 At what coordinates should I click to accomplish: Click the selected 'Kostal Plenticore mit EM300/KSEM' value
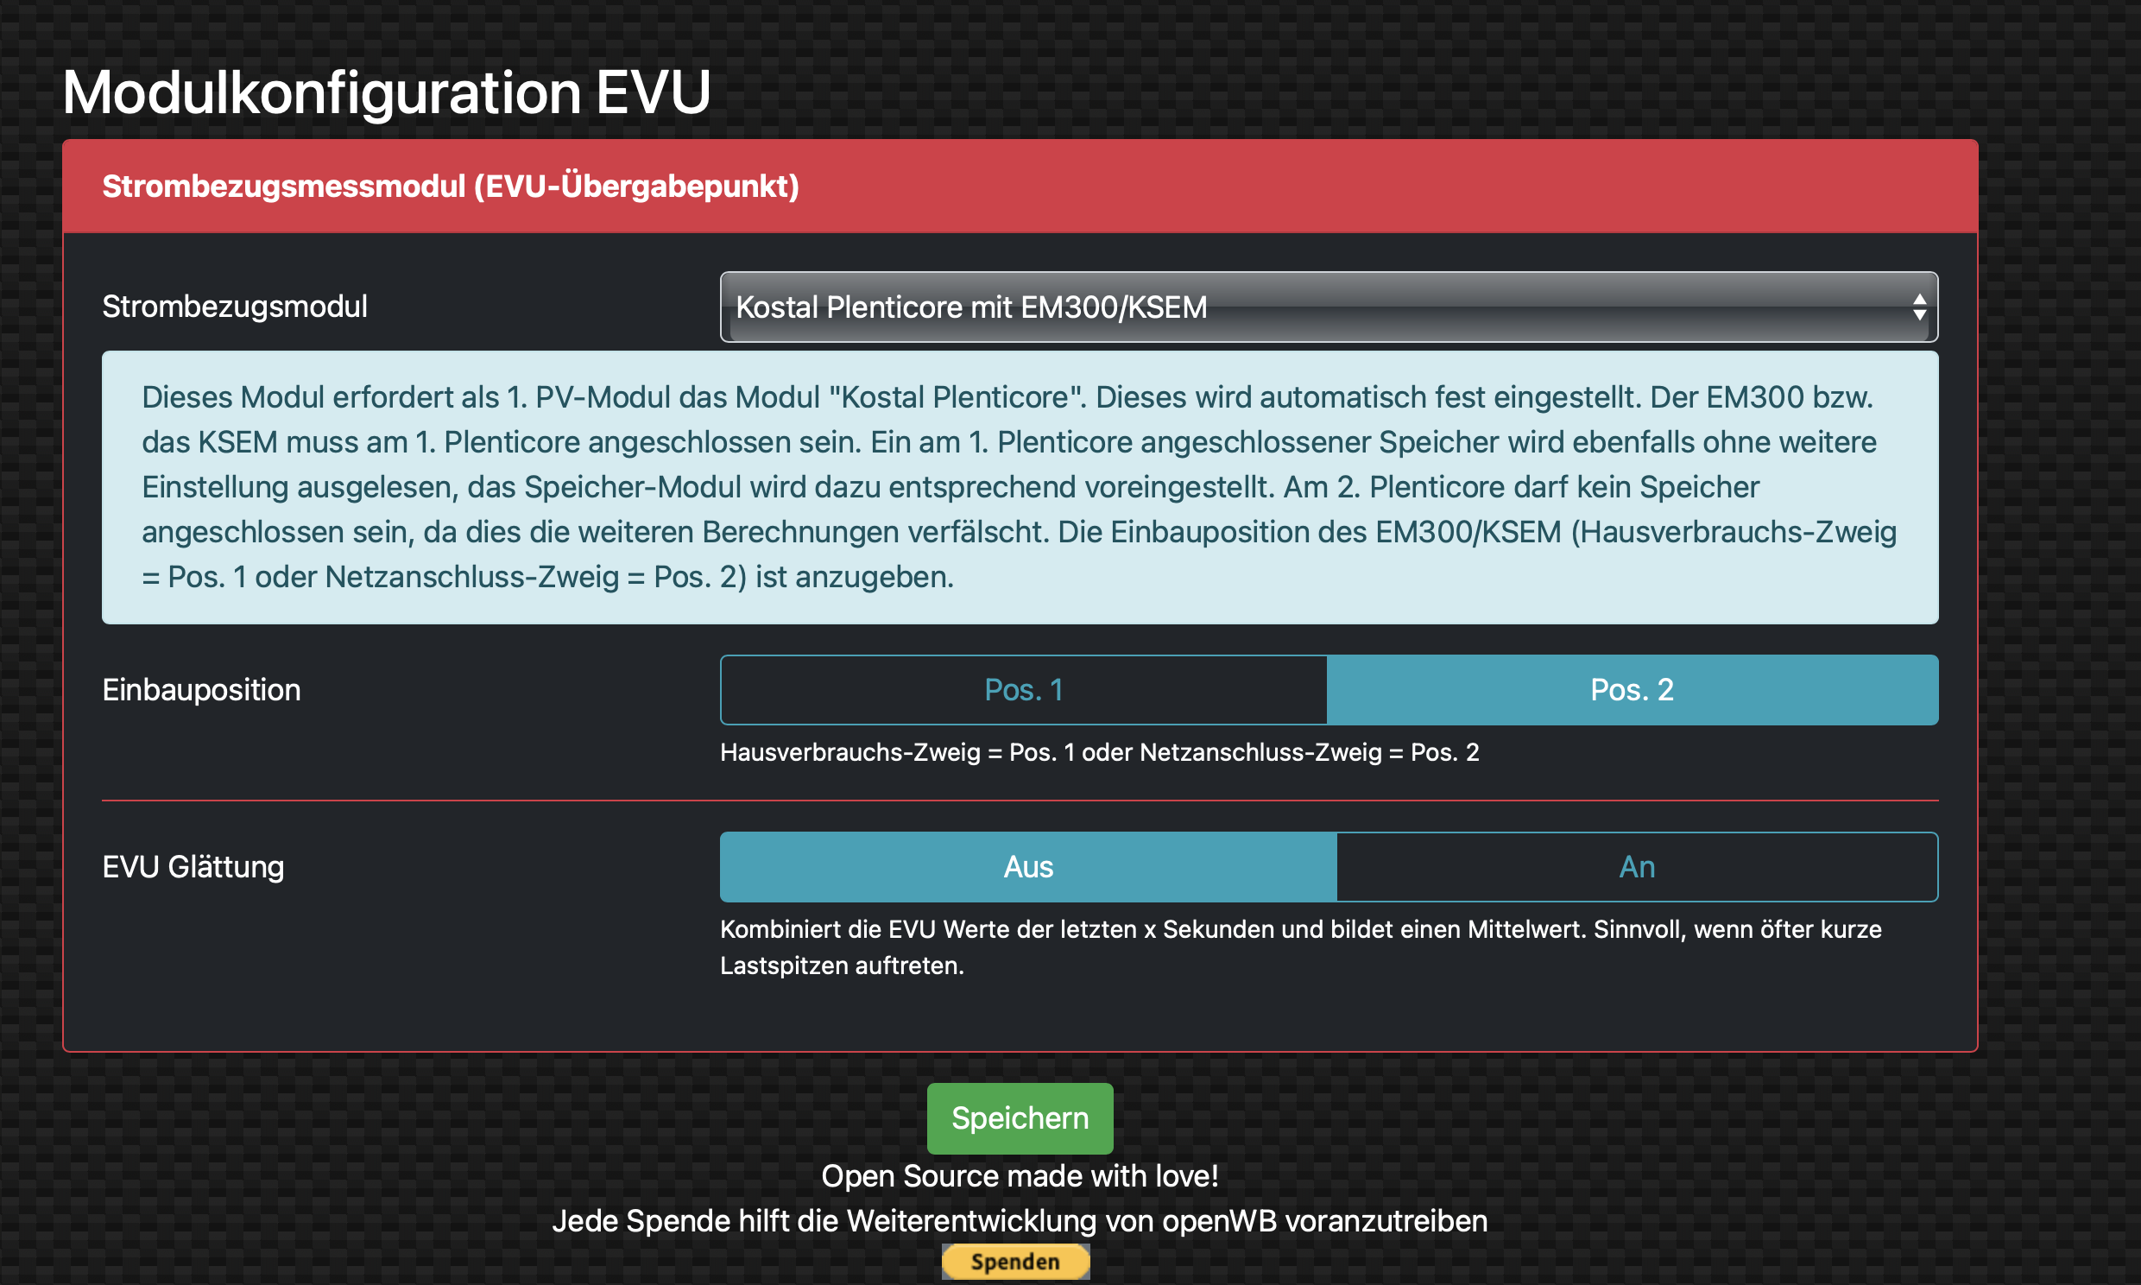tap(971, 307)
